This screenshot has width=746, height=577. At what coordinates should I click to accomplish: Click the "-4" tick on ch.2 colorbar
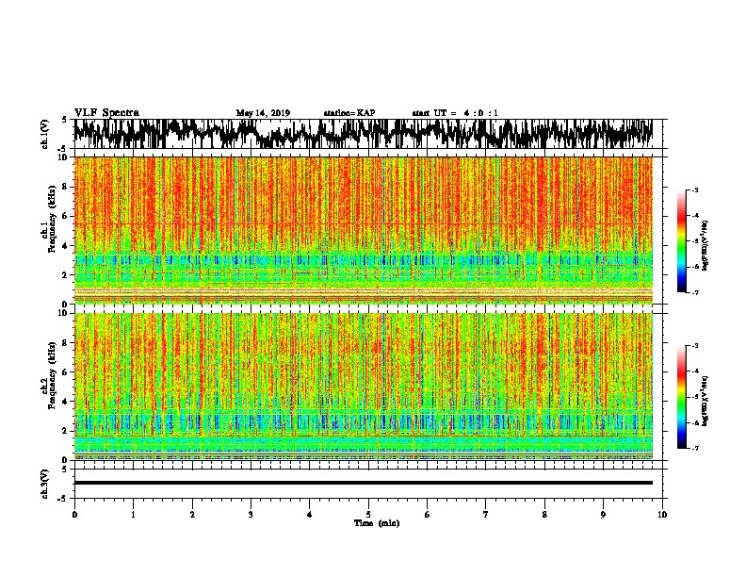click(695, 371)
